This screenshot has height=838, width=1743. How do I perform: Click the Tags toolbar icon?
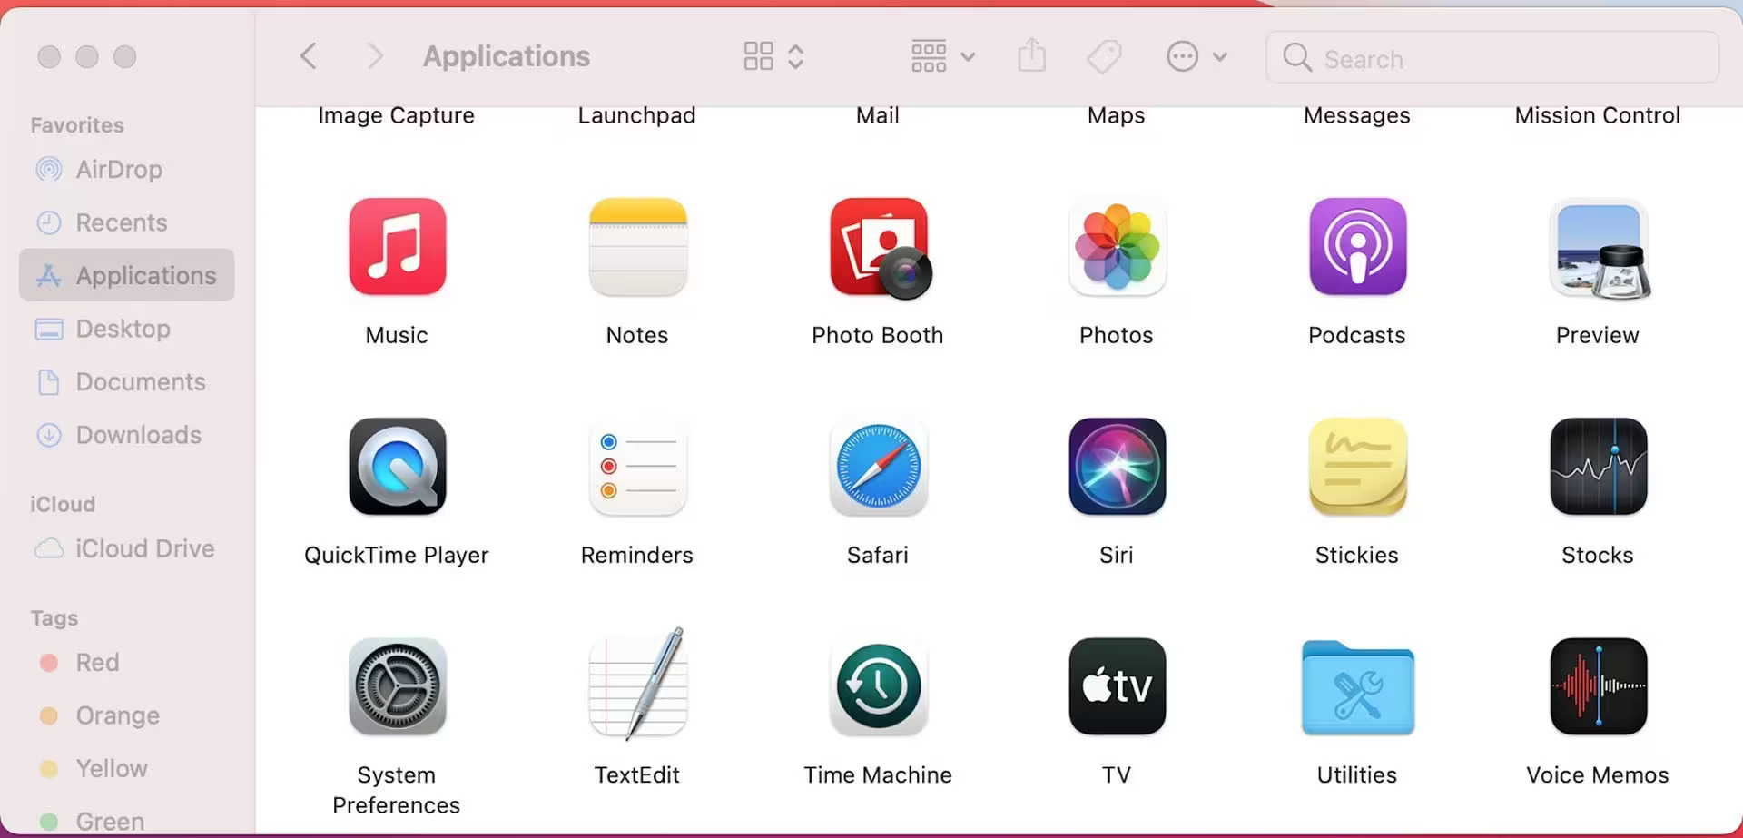[1104, 56]
